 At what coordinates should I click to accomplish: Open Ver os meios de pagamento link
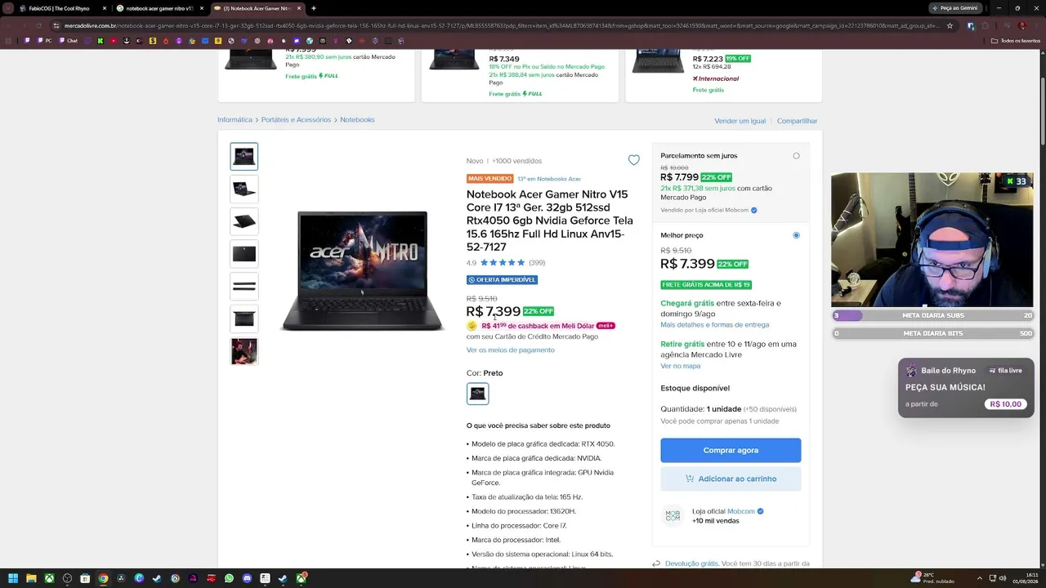click(x=511, y=350)
